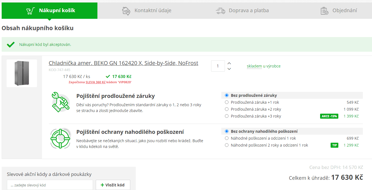Go to the Objednání step
The image size is (372, 190).
339,11
